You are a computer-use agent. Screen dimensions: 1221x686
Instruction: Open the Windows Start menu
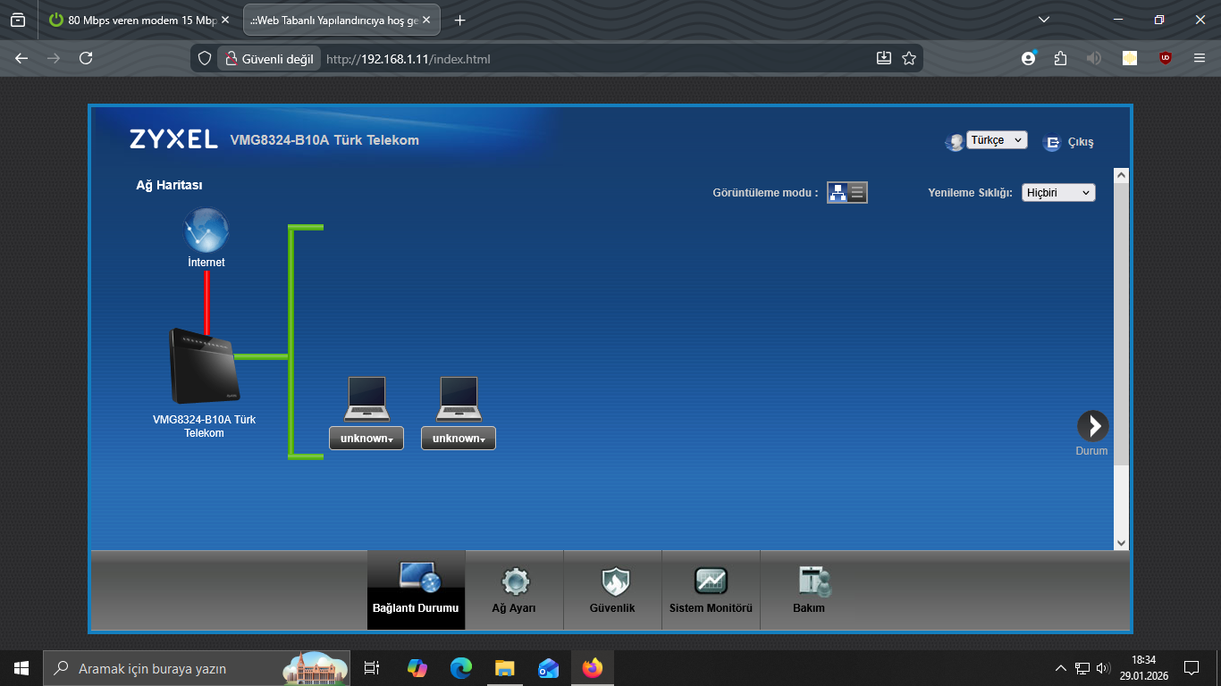[x=21, y=668]
